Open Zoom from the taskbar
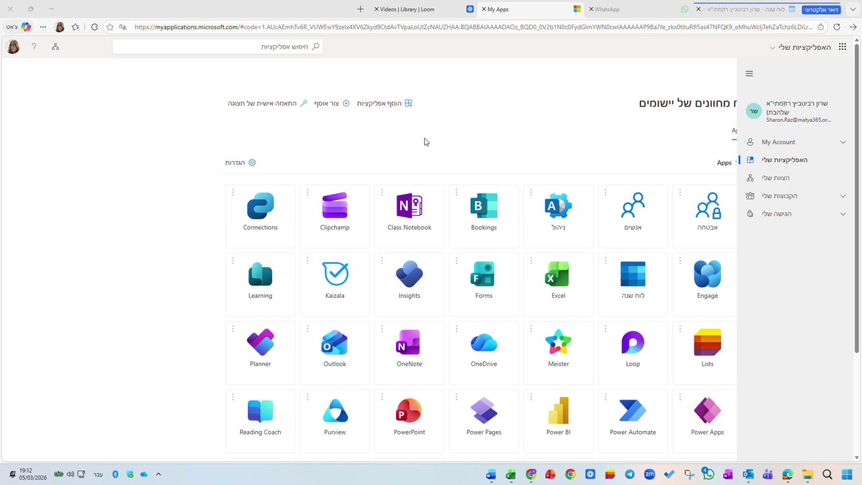The image size is (862, 485). click(649, 474)
